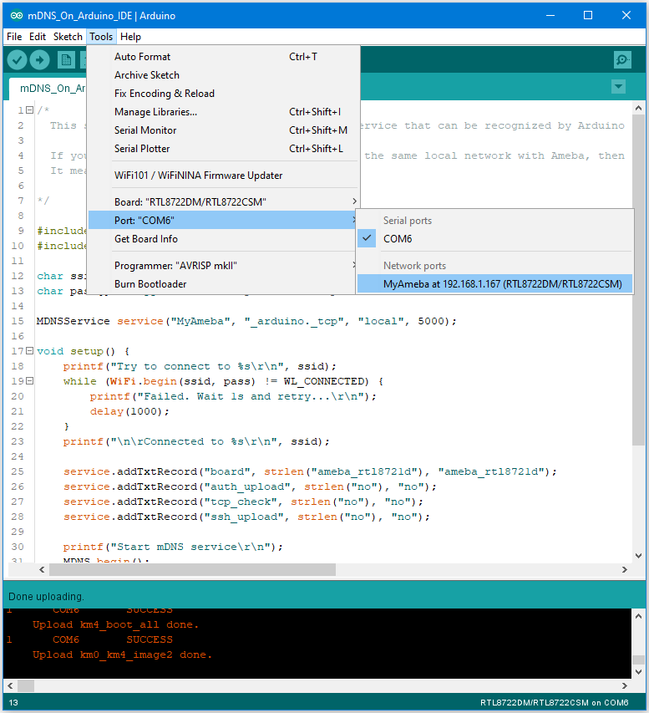Choose Archive Sketch
The height and width of the screenshot is (713, 649).
(223, 75)
